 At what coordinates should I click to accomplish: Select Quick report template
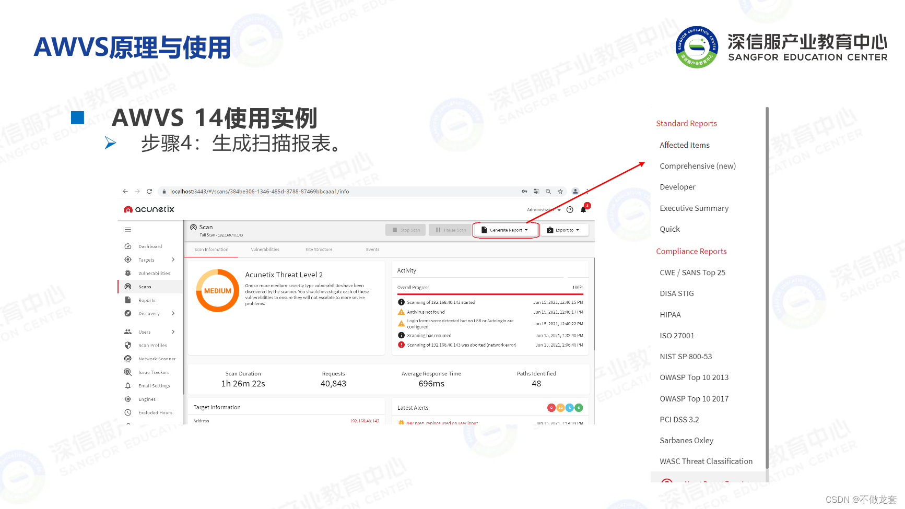tap(669, 229)
